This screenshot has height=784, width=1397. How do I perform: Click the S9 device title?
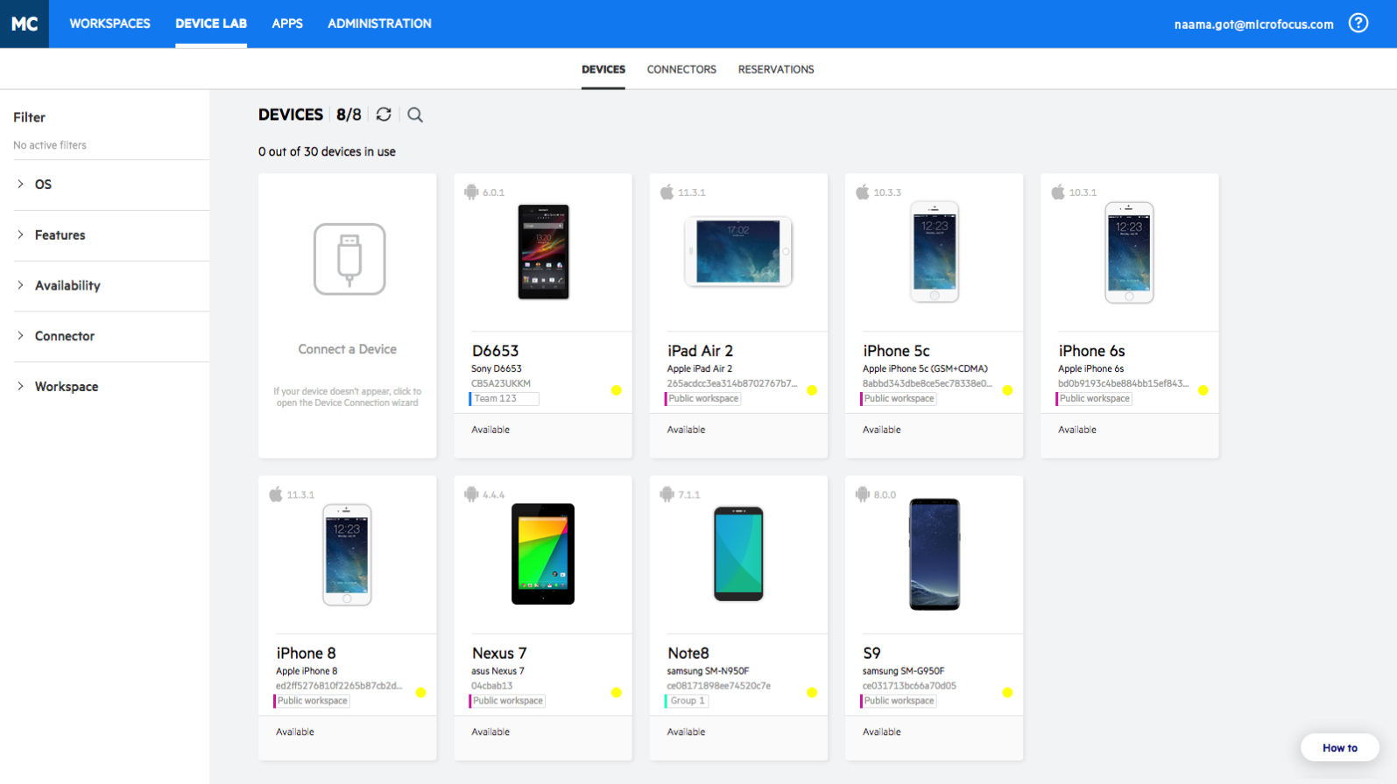(x=871, y=654)
